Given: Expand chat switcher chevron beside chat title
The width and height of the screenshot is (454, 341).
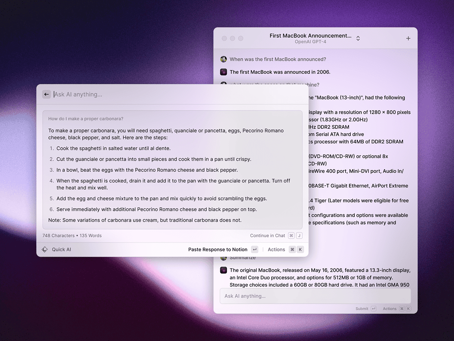Looking at the screenshot, I should [358, 38].
